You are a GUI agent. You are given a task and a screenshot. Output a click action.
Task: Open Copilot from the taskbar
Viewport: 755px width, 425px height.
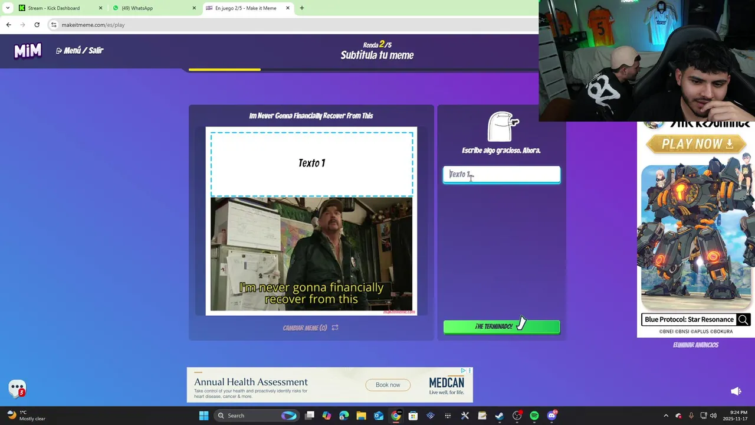pos(327,416)
